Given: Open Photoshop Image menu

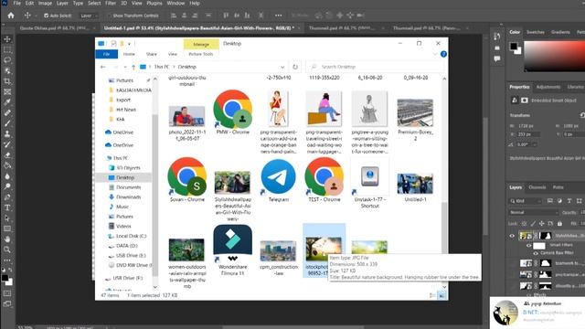Looking at the screenshot, I should click(45, 3).
